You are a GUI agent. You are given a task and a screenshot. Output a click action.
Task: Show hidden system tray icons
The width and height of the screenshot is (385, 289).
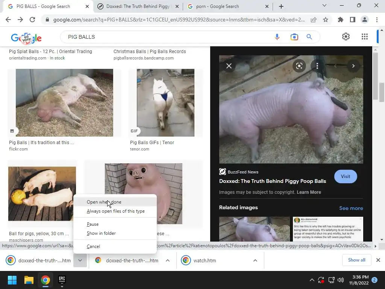(312, 280)
